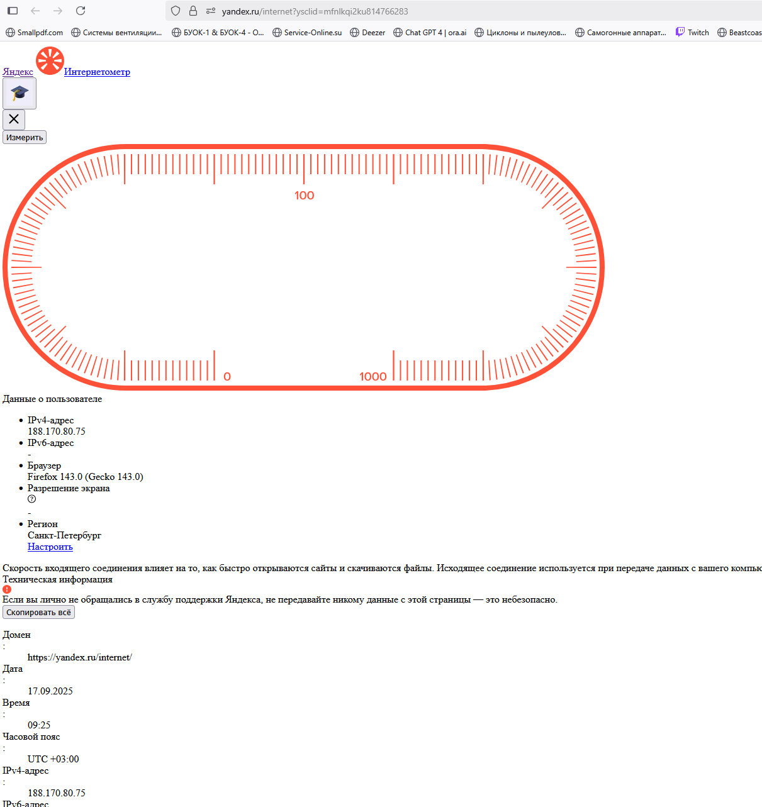Open the Chat GPT 4 ora.ai bookmark
The height and width of the screenshot is (807, 762).
coord(430,33)
